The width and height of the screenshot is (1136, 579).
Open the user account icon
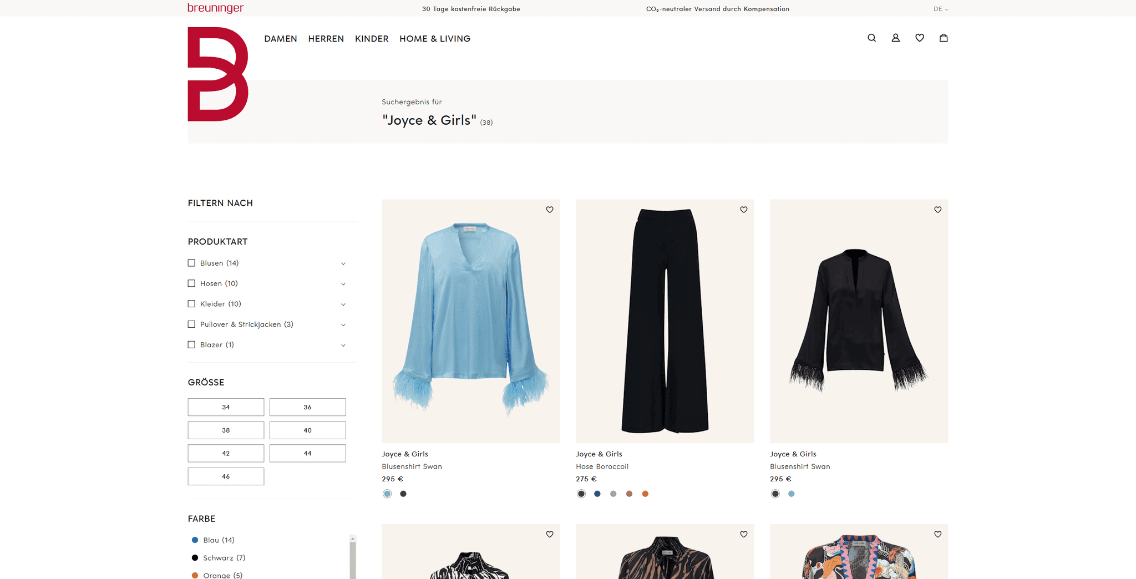[x=895, y=38]
